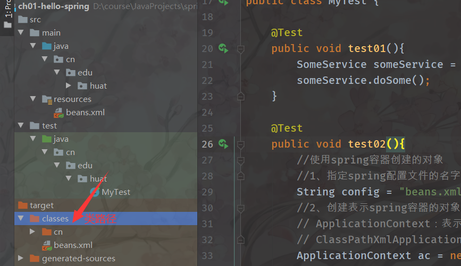Expand the cn folder under classes
461x266 pixels.
pos(32,231)
